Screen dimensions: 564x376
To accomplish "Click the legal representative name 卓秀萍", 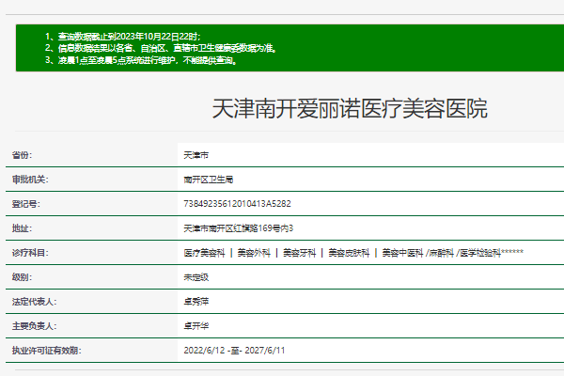I will (196, 302).
